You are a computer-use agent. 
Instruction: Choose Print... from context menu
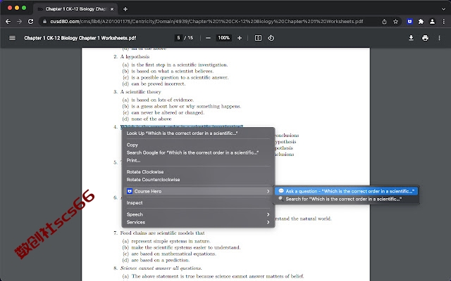coord(133,161)
